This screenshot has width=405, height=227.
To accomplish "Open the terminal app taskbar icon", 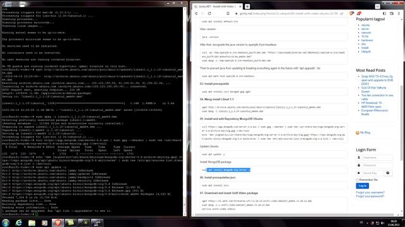I will pos(84,223).
